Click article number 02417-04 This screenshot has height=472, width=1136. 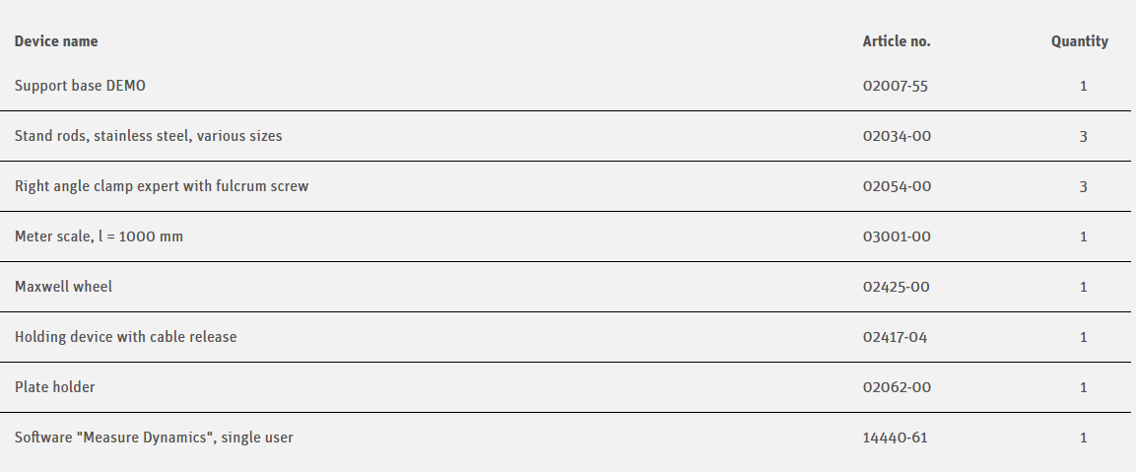click(x=895, y=337)
